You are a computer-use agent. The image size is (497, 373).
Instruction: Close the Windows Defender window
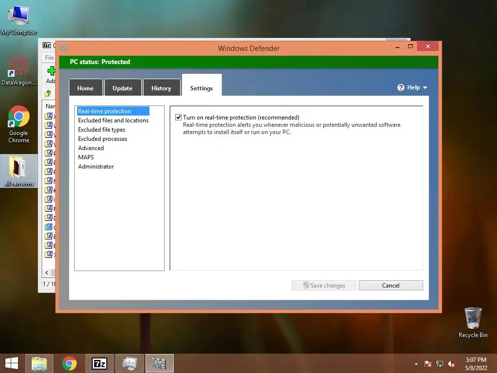click(x=428, y=46)
